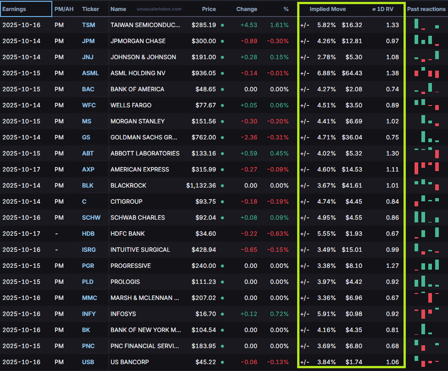Open the PNC ticker link

point(88,346)
